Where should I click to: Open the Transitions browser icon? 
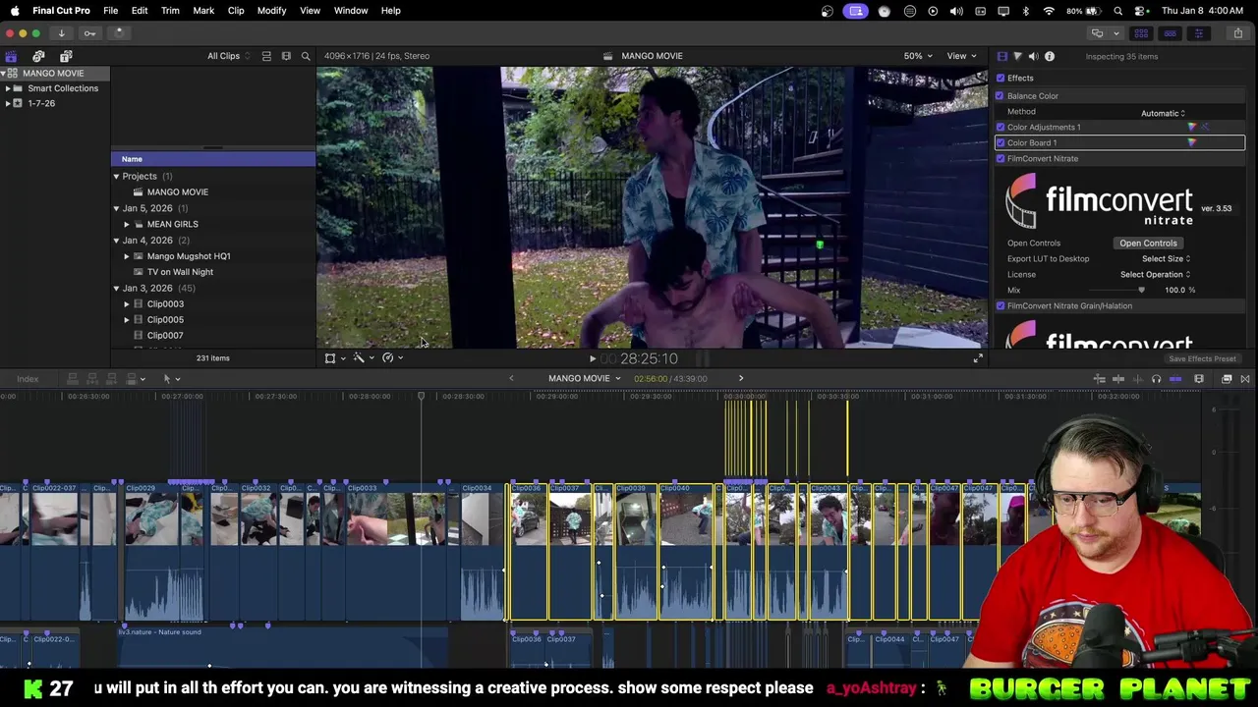pyautogui.click(x=1244, y=379)
